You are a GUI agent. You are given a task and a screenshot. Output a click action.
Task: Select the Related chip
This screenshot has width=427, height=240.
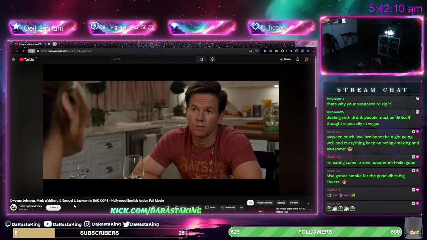pos(281,203)
